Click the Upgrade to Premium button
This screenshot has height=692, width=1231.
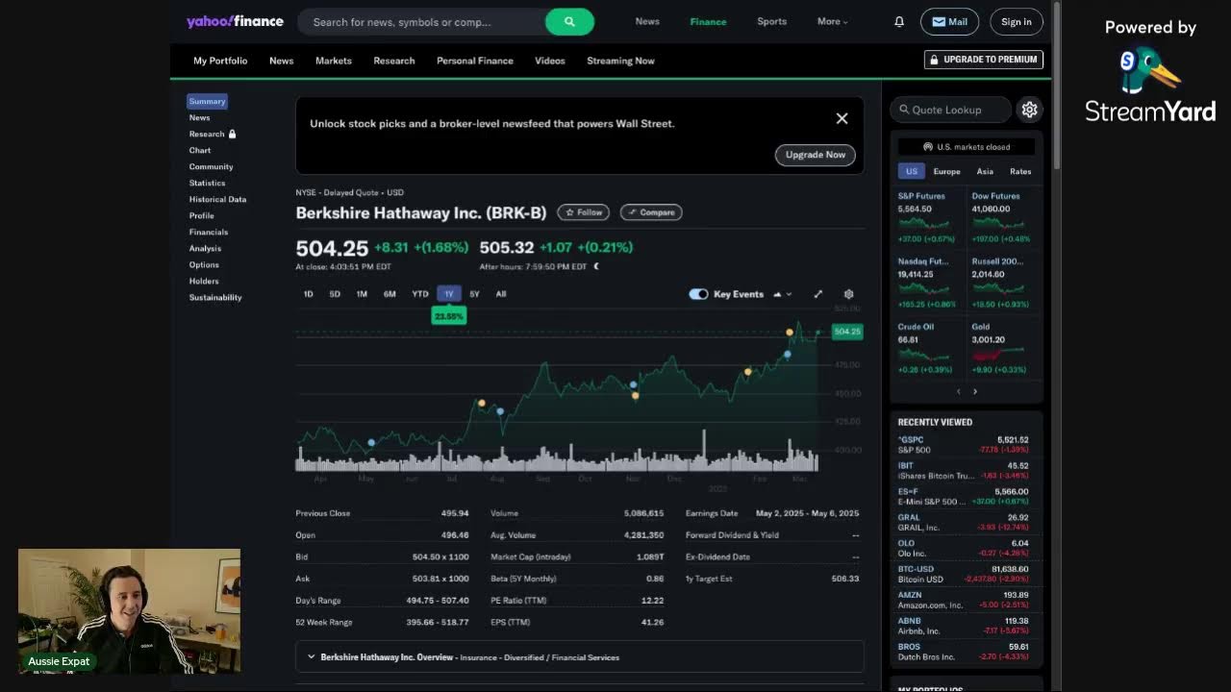pos(983,60)
